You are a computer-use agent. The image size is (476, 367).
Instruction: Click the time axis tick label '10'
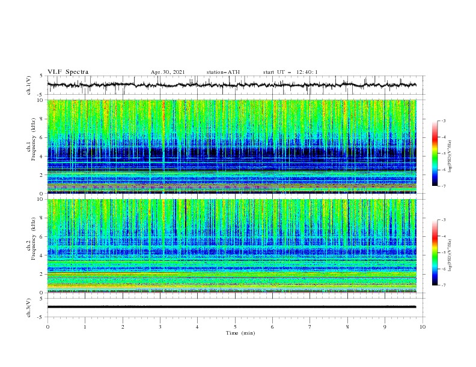pos(423,327)
